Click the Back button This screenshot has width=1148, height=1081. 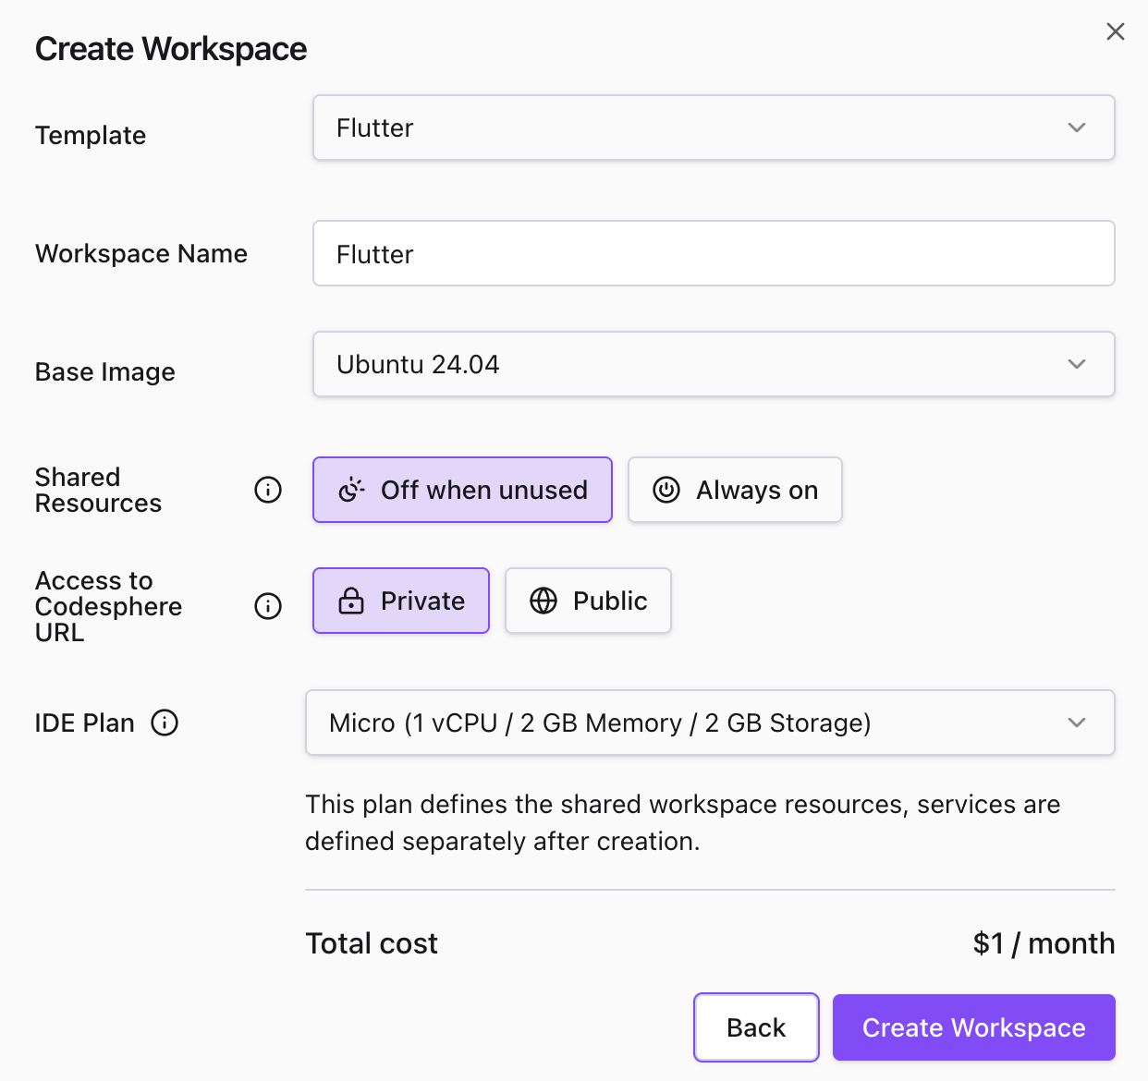click(756, 1026)
